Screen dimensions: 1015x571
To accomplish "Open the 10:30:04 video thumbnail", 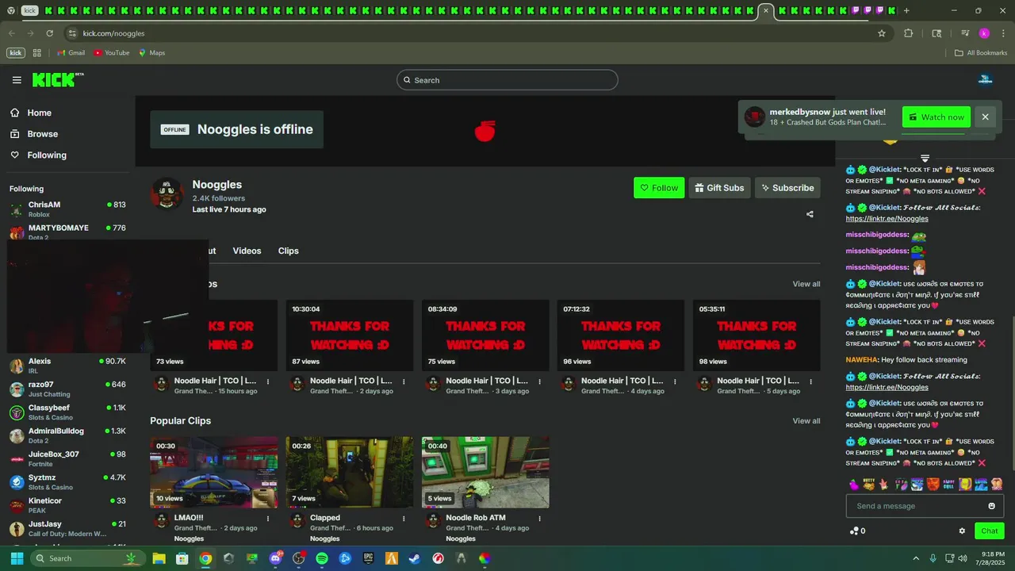I will point(350,335).
